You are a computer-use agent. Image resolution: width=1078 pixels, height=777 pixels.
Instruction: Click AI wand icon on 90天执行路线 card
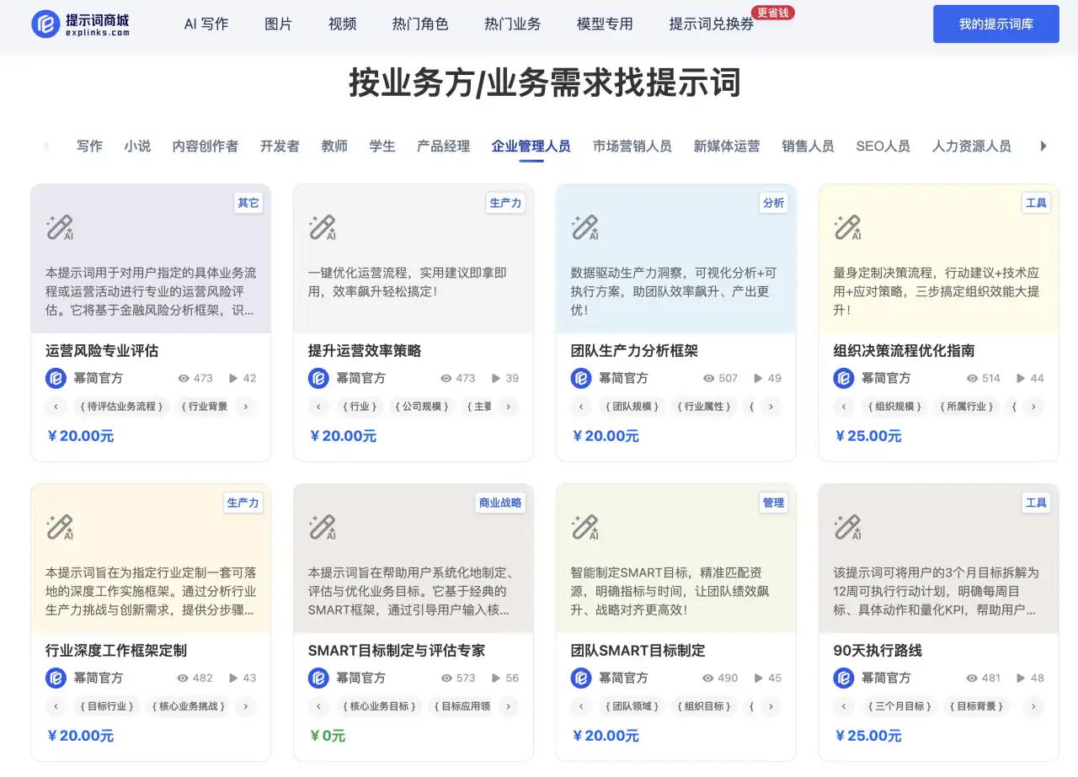coord(848,527)
